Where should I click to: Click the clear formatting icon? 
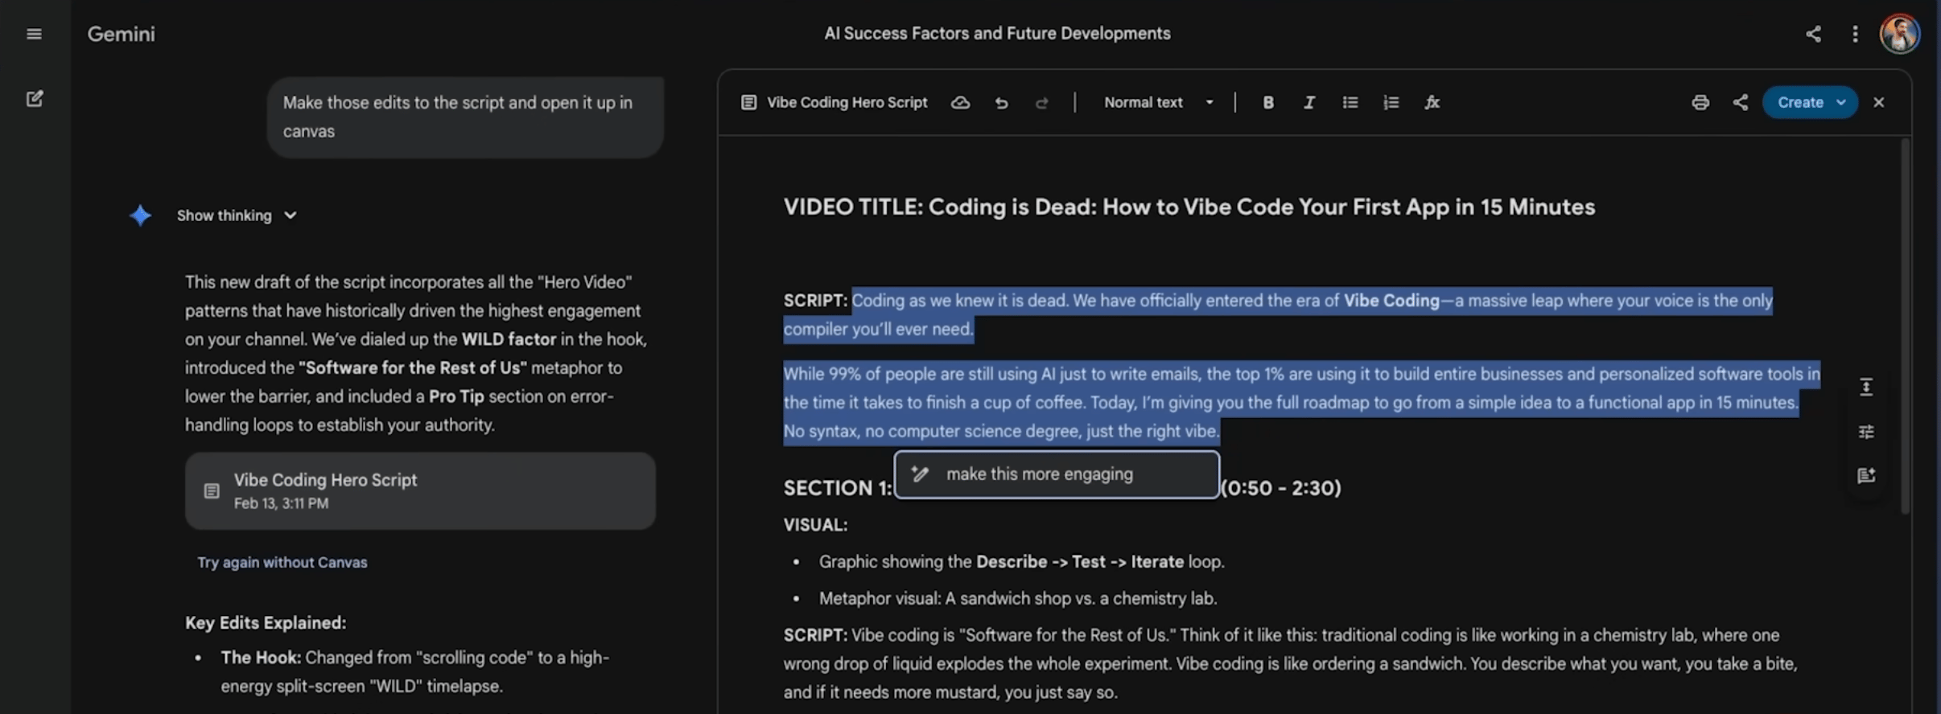tap(1432, 103)
